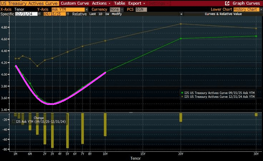Select the Specific date mode
Viewport: 263px width, 161px height.
click(7, 14)
